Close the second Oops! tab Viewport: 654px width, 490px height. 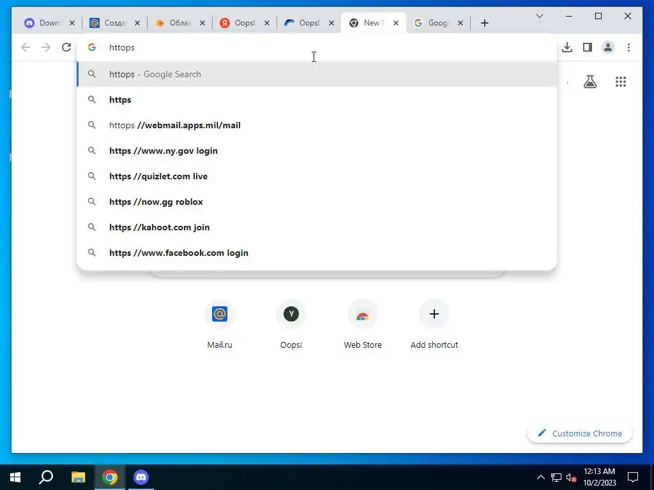[331, 23]
